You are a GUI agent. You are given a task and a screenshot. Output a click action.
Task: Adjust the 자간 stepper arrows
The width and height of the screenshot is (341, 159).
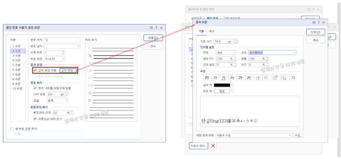tap(267, 65)
